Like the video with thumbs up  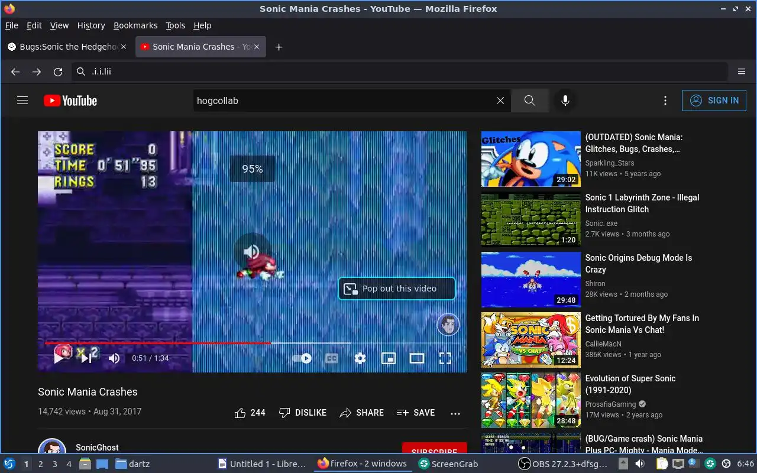tap(250, 413)
